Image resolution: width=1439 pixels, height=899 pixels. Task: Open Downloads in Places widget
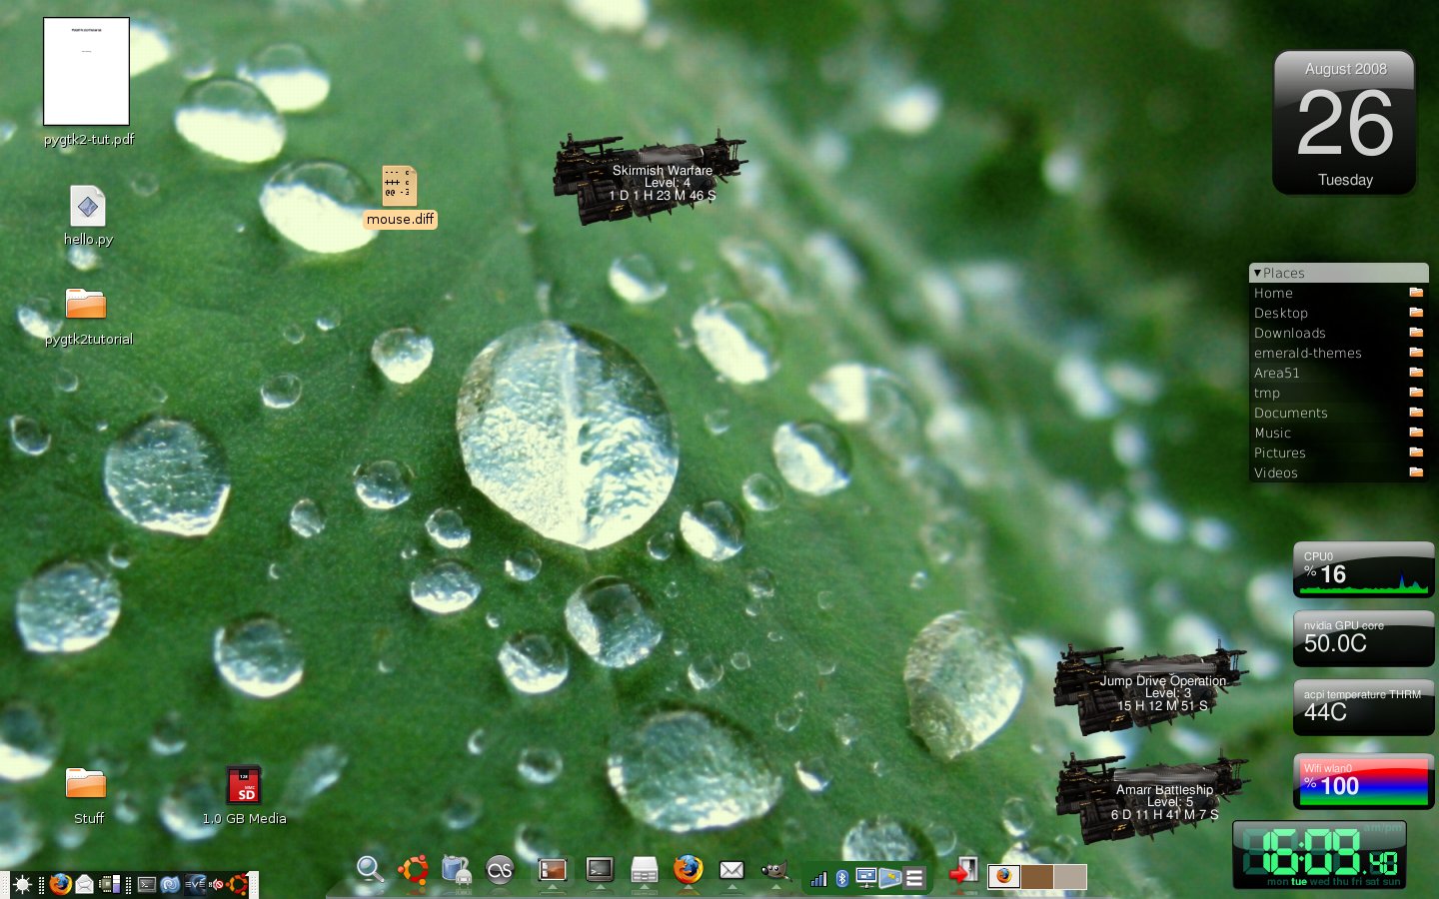click(1338, 333)
